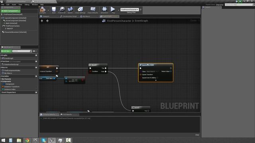Open Class Defaults from the toolbar
Image resolution: width=255 pixels, height=143 pixels.
[x=93, y=10]
